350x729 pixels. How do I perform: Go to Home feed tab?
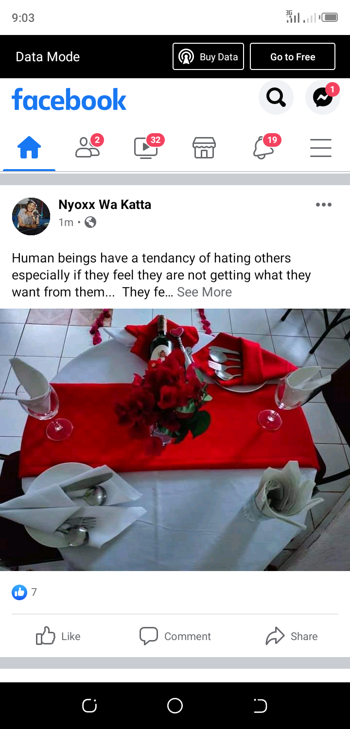[x=29, y=147]
